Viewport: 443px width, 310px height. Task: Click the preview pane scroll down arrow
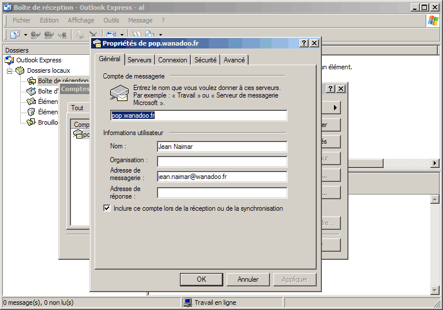[x=436, y=289]
